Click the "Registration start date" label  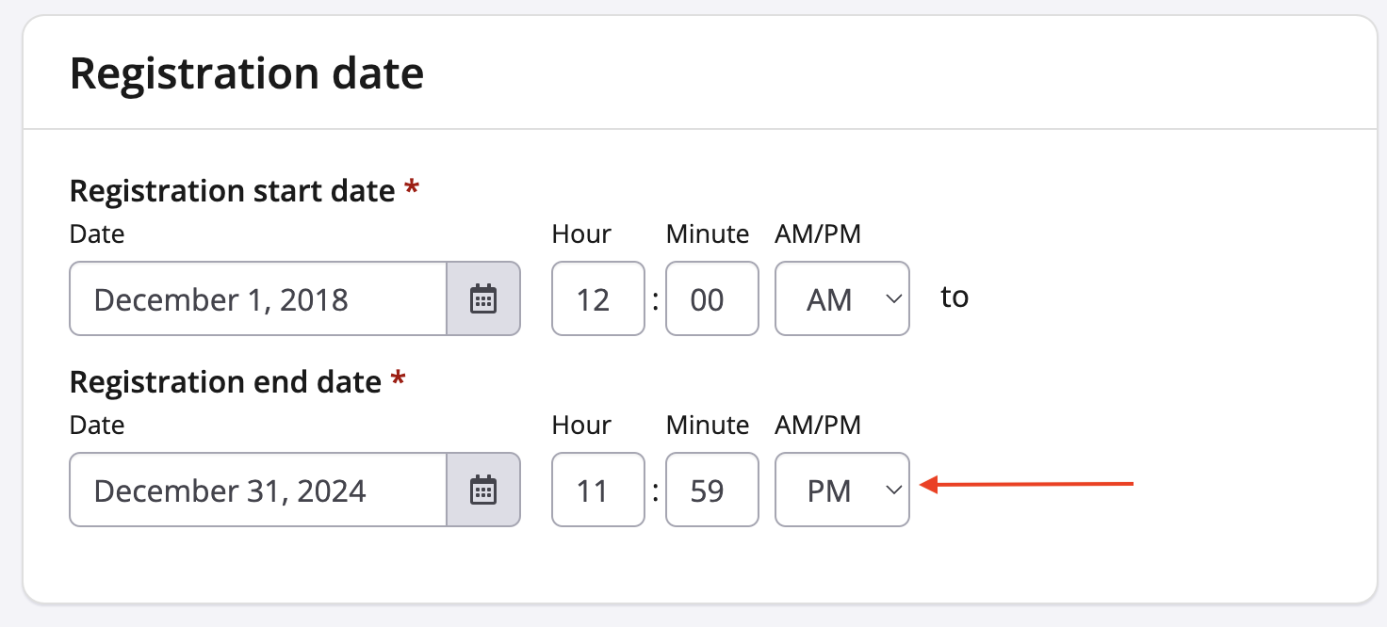click(x=232, y=191)
